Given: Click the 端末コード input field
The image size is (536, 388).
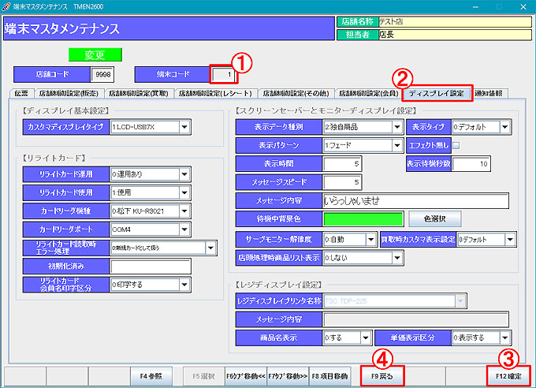Looking at the screenshot, I should [223, 74].
